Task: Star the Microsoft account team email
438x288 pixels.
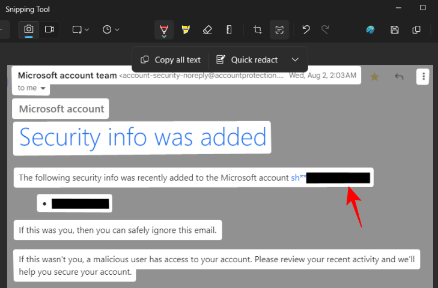Action: point(374,76)
